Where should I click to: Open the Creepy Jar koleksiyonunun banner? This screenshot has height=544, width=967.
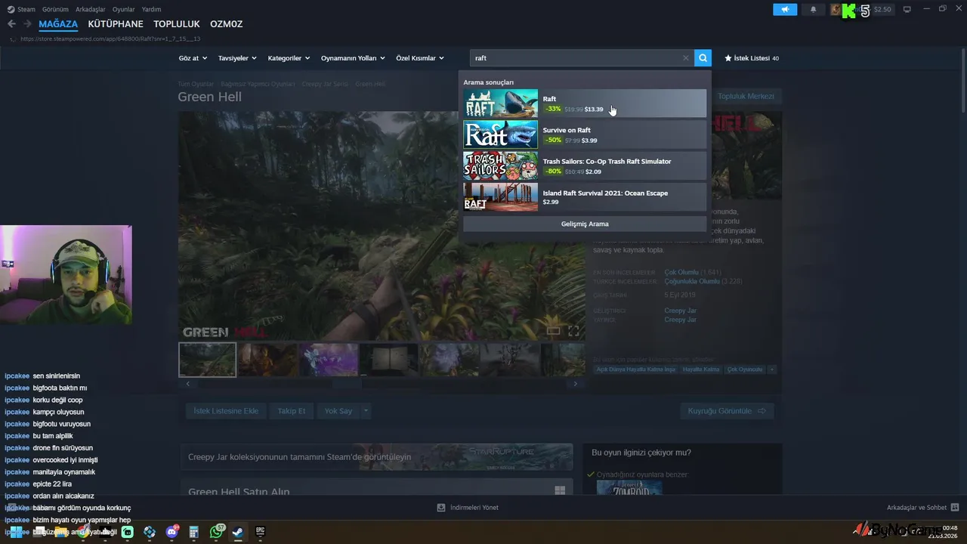(x=376, y=456)
